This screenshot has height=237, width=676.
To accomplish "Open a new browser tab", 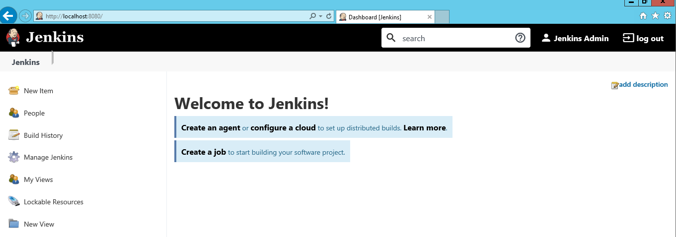I will (x=442, y=17).
